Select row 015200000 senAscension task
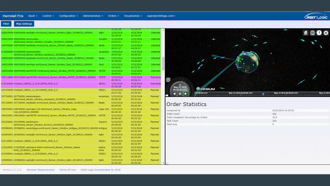This screenshot has height=186, width=330. (x=81, y=53)
